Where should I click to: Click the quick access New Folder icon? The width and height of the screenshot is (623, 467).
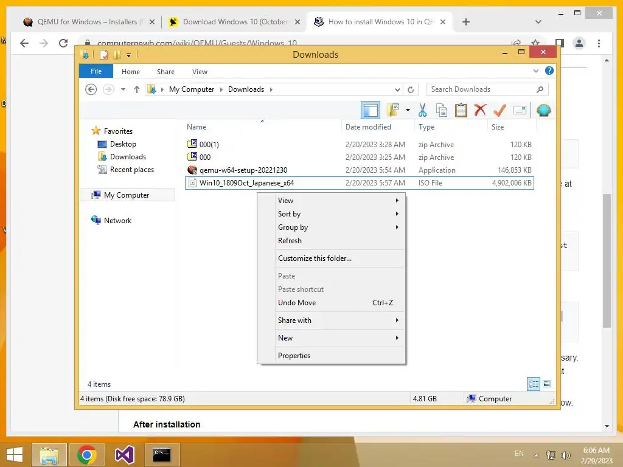[117, 54]
